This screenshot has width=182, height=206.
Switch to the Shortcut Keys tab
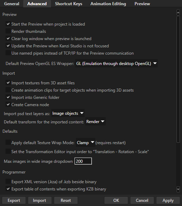(69, 4)
